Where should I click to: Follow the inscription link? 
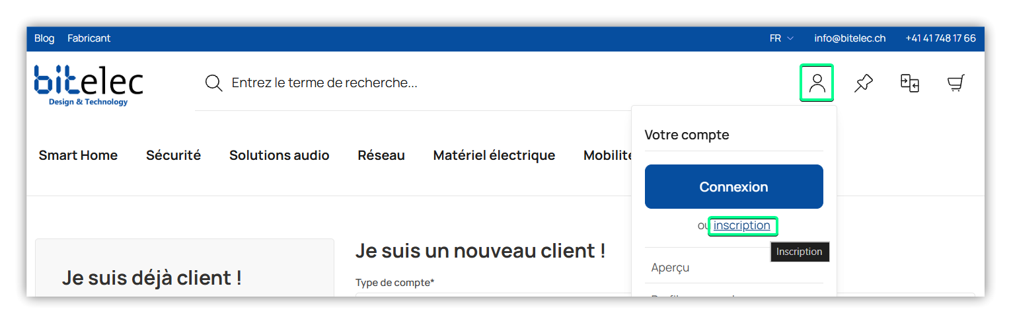[x=741, y=226]
